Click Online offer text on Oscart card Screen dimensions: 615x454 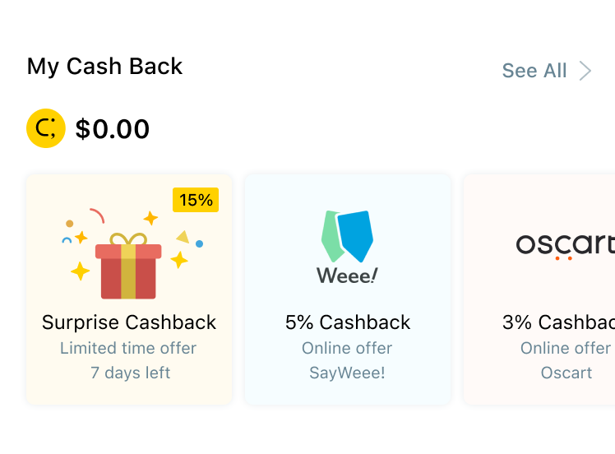[x=566, y=348]
